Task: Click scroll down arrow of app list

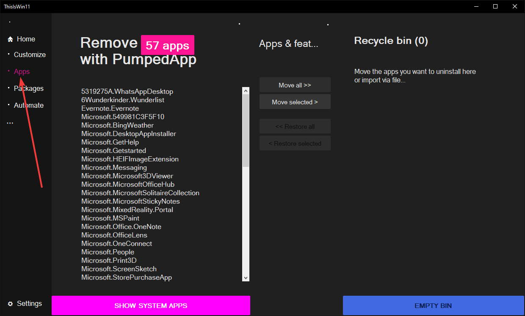Action: click(x=246, y=278)
